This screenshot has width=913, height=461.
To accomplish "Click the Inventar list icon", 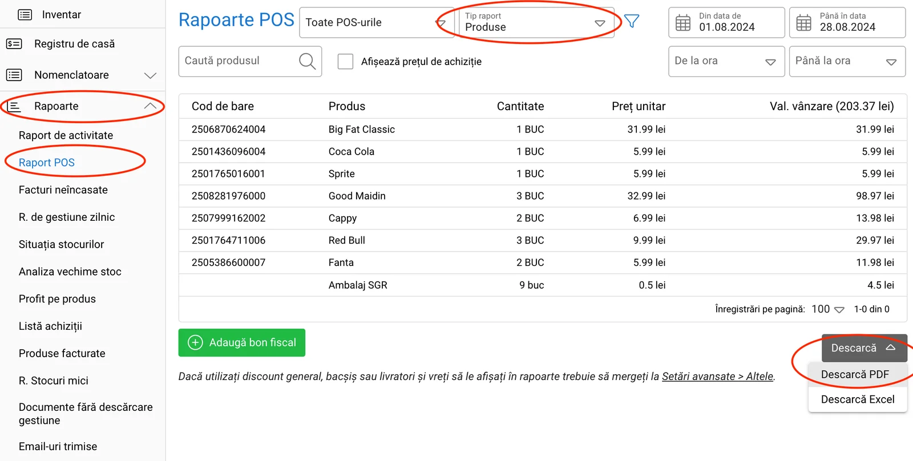I will [x=25, y=15].
